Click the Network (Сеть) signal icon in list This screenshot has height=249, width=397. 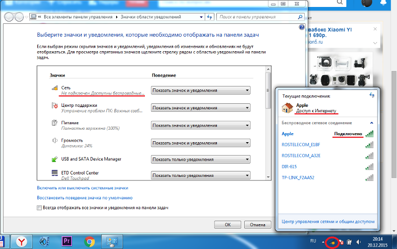pyautogui.click(x=55, y=88)
